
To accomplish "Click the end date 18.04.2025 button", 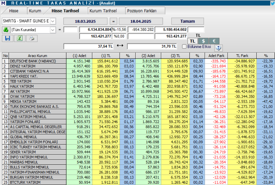I will (141, 21).
